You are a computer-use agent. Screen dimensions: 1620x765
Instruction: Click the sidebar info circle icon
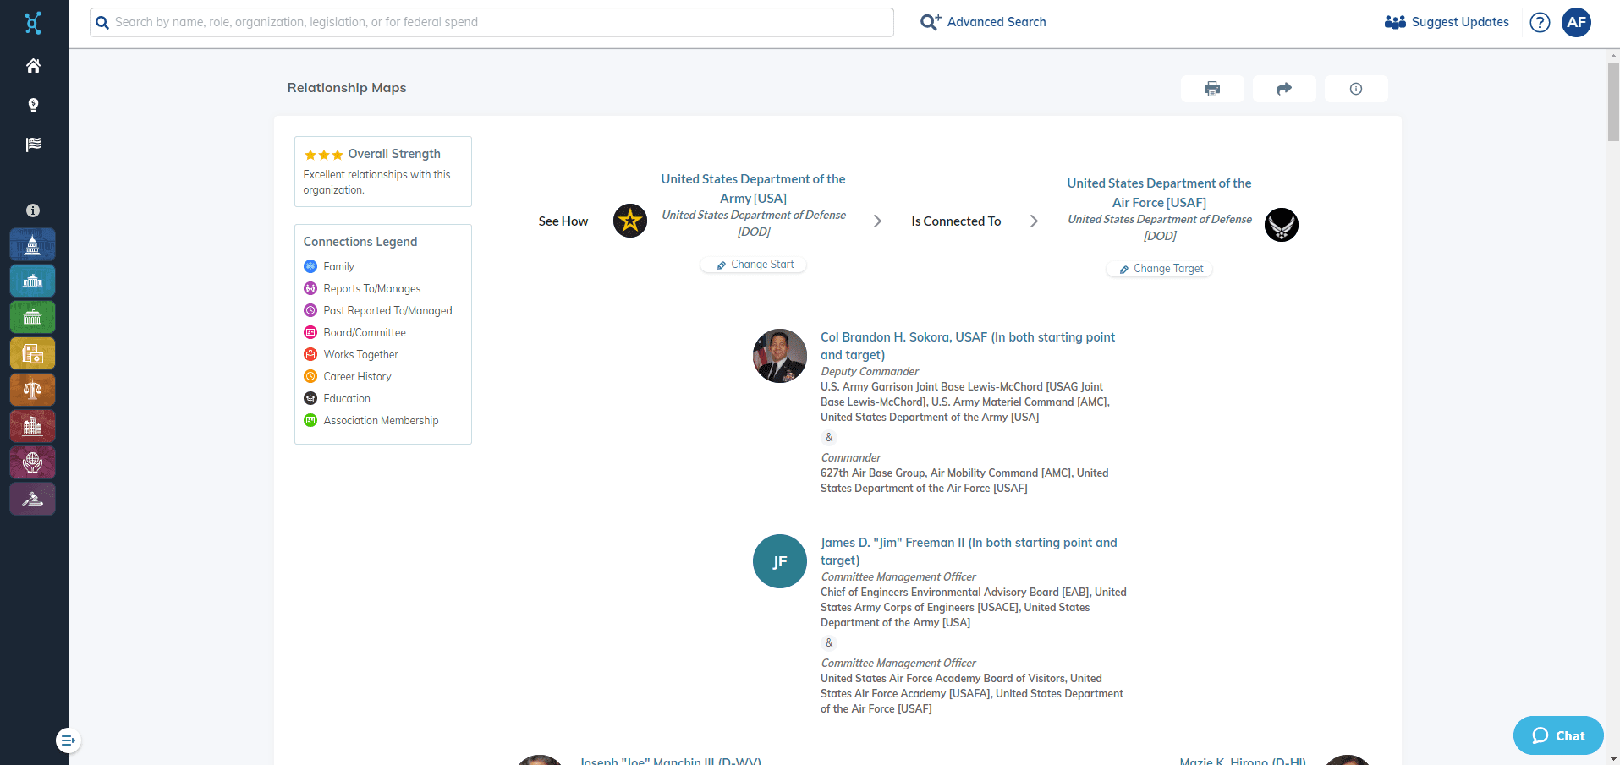click(x=33, y=210)
